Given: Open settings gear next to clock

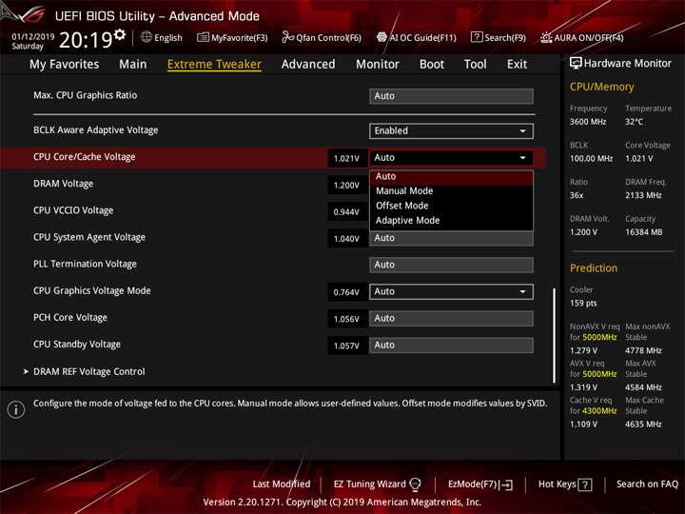Looking at the screenshot, I should 120,34.
